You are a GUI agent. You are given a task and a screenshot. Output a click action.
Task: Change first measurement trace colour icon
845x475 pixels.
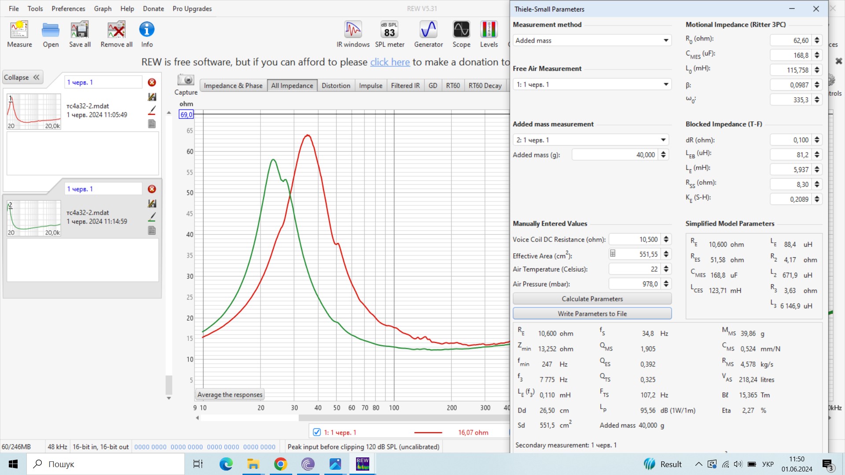pos(152,110)
